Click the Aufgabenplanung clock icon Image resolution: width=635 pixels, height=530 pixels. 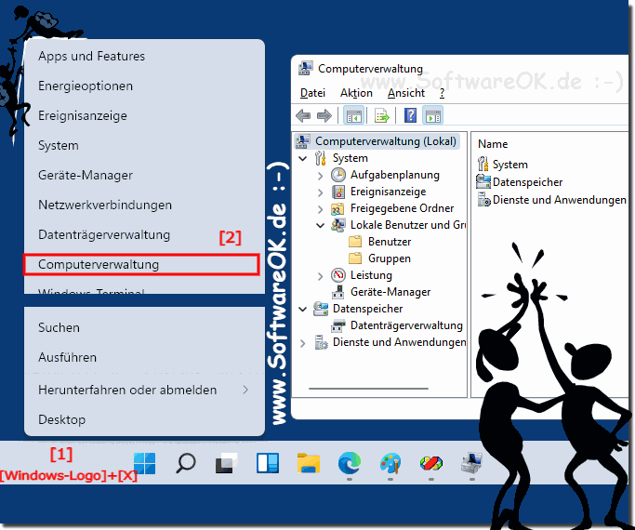(x=338, y=175)
